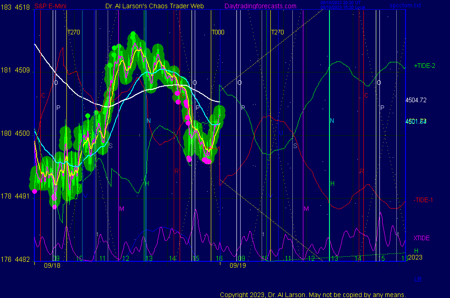Open the Daytradingforecasts.com text link
The width and height of the screenshot is (450, 298).
pos(260,6)
